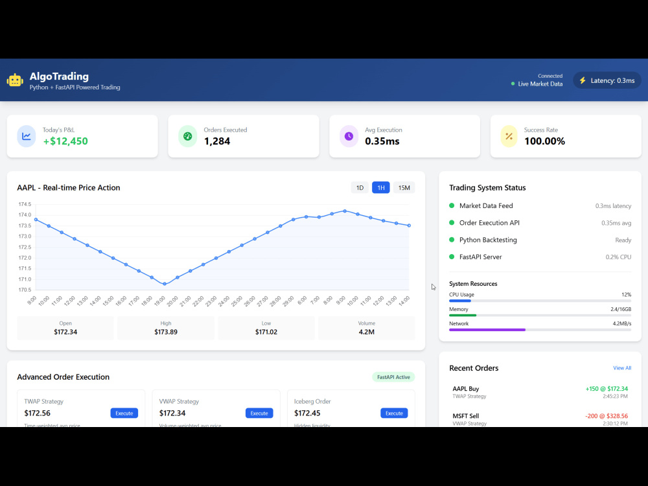The width and height of the screenshot is (648, 486).
Task: Click the AAPL - Real-time Price Action heading
Action: [x=69, y=188]
